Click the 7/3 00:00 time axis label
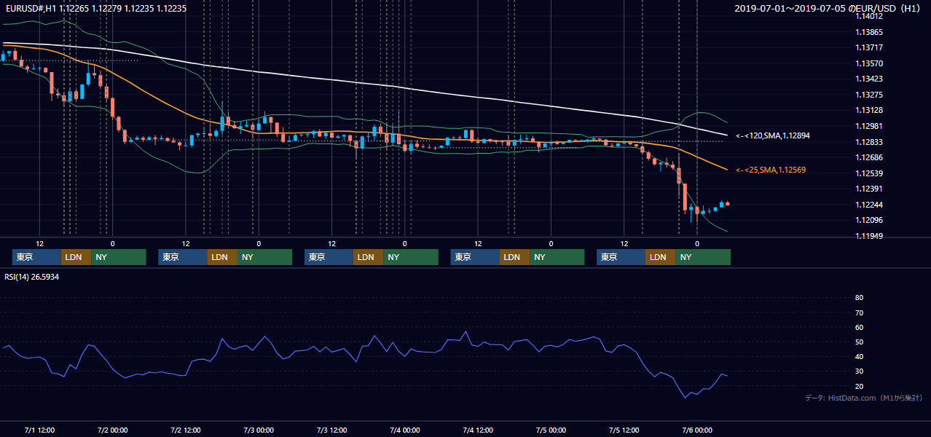The height and width of the screenshot is (437, 931). (259, 430)
